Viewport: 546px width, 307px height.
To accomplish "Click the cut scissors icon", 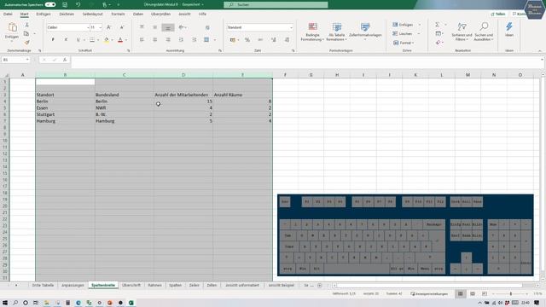I will pos(26,25).
